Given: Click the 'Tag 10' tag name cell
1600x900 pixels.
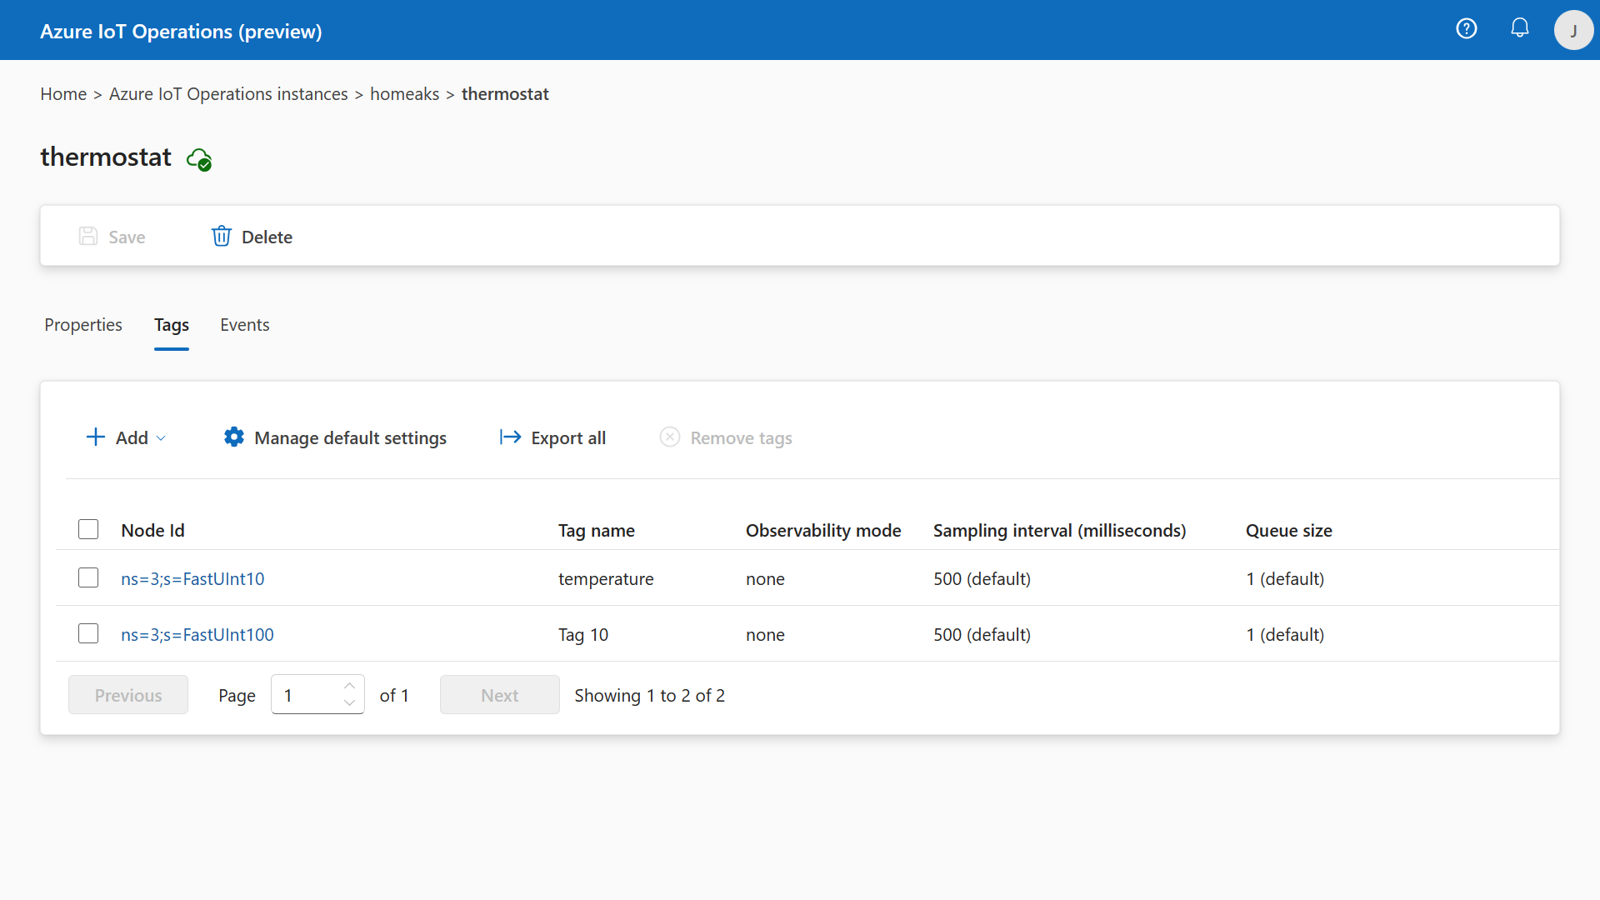Looking at the screenshot, I should pyautogui.click(x=583, y=635).
